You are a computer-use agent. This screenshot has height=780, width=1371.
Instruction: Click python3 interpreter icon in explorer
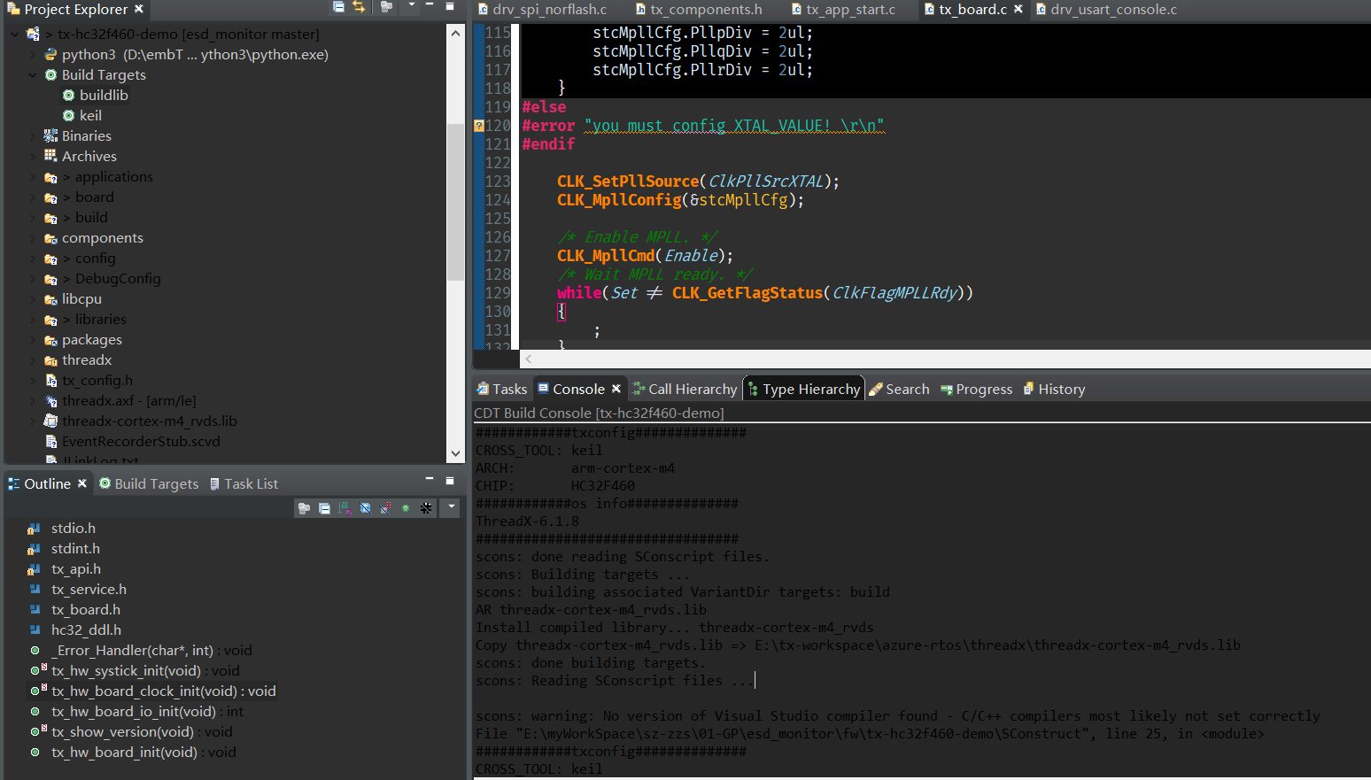[50, 55]
